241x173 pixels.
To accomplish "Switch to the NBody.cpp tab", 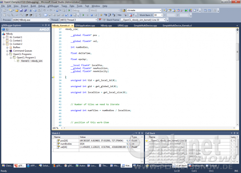I will (106, 26).
